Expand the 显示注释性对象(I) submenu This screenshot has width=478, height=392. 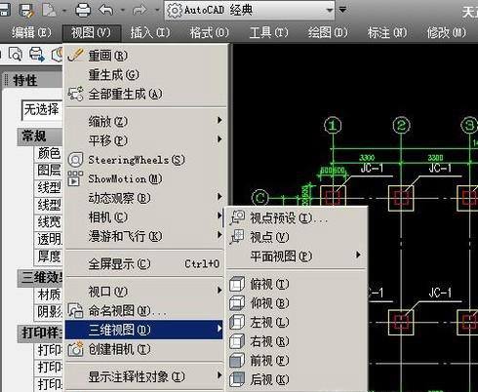click(145, 377)
